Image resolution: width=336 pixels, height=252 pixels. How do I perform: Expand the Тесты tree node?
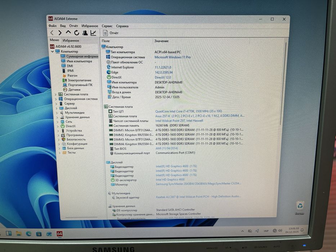click(60, 153)
